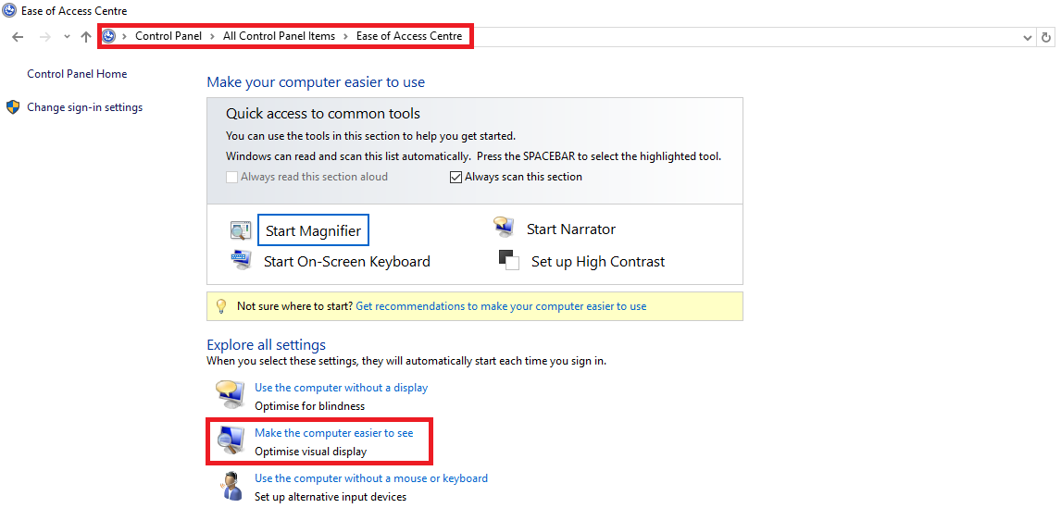Click the Magnifier icon

241,230
